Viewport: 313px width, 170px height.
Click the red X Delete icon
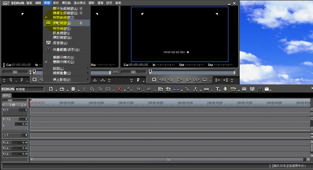point(119,89)
